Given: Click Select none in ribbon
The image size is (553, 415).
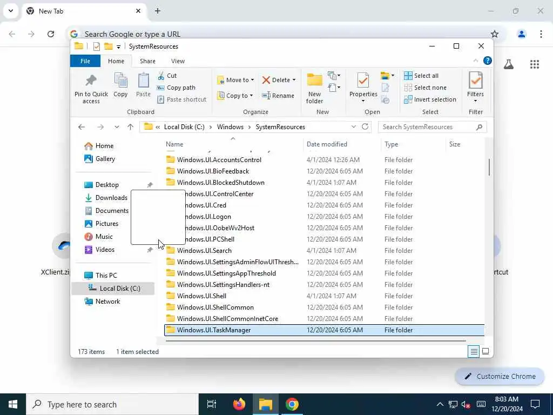Looking at the screenshot, I should 425,88.
